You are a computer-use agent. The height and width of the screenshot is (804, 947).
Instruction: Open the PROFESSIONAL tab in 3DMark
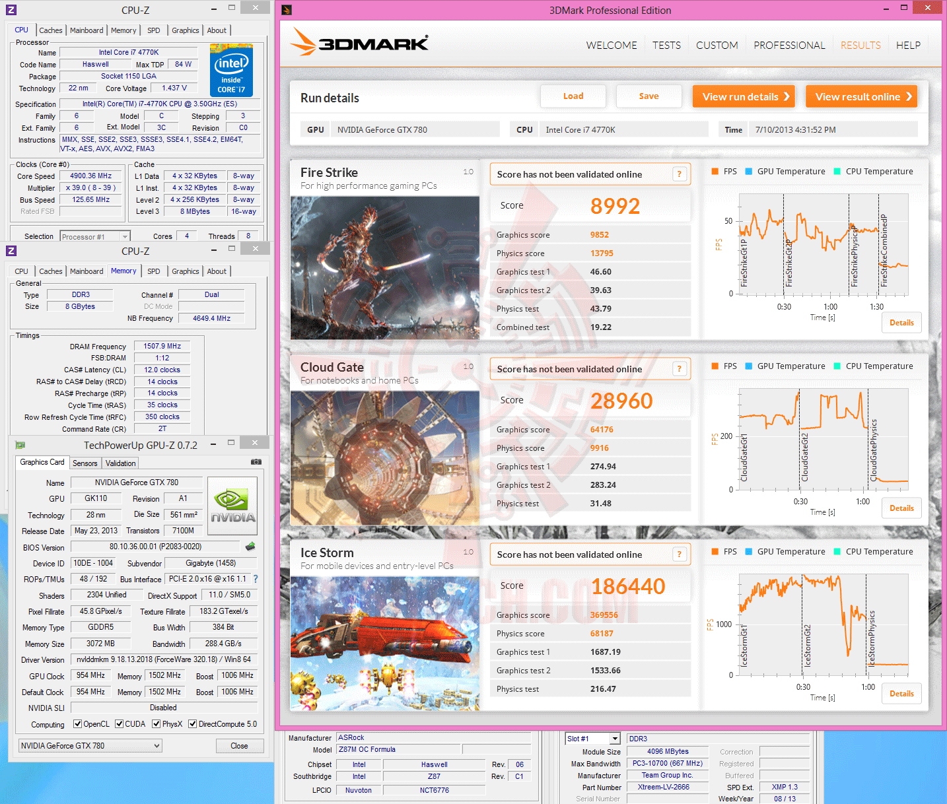pyautogui.click(x=790, y=45)
